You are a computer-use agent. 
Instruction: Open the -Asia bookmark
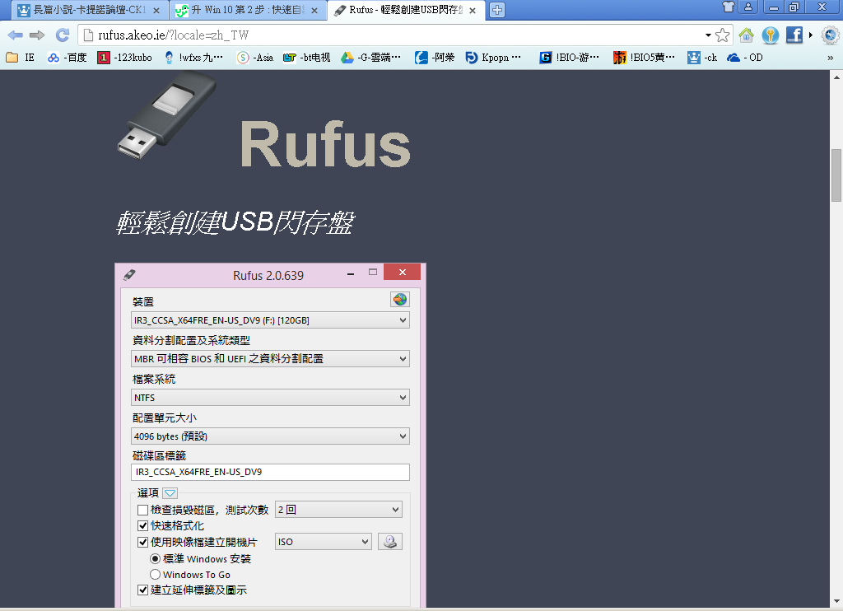[x=255, y=58]
